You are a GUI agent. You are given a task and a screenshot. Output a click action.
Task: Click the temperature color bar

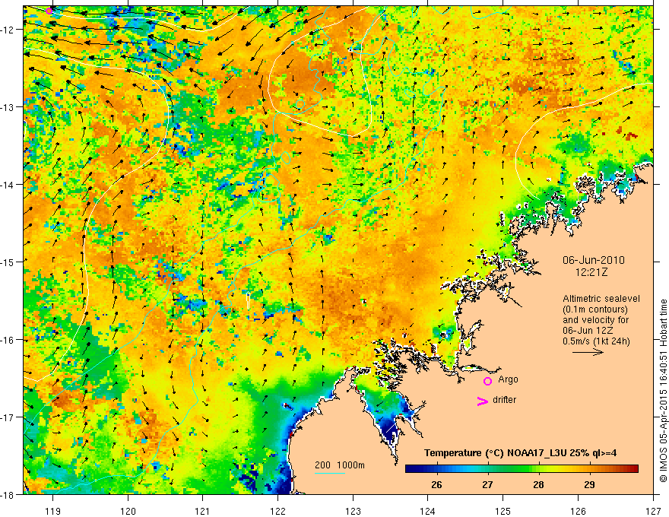point(522,468)
